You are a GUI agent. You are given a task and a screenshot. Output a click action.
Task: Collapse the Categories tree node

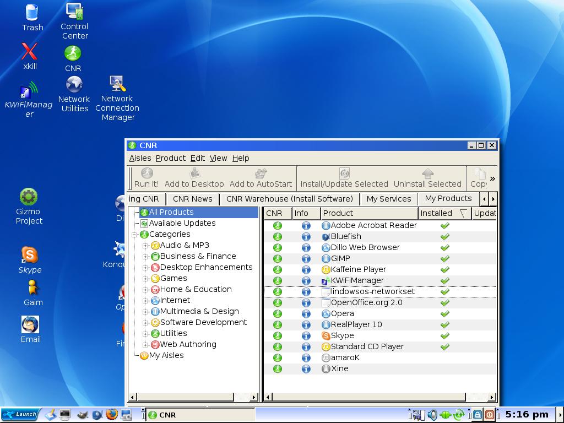pos(134,234)
